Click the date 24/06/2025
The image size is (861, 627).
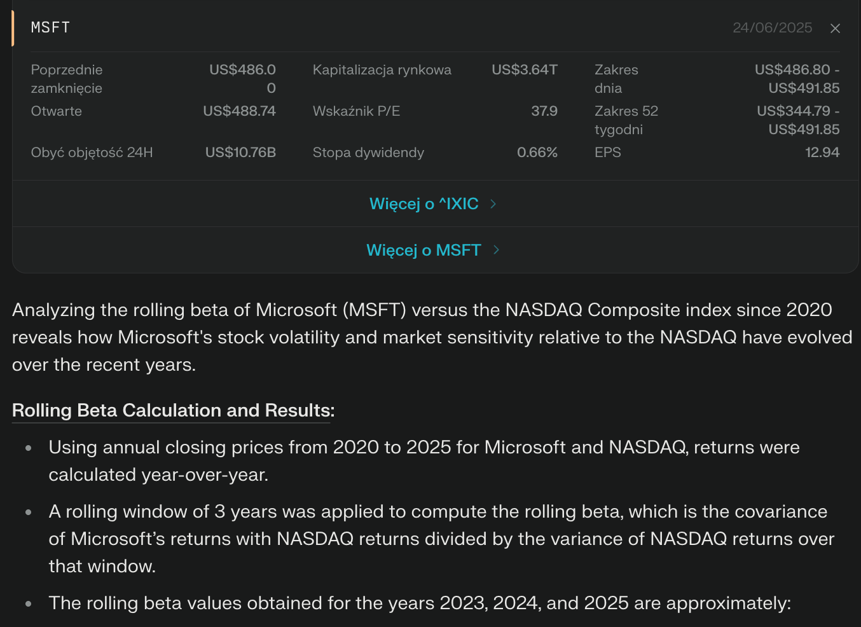(x=772, y=27)
